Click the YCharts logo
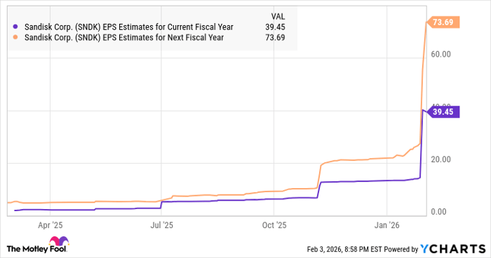The image size is (491, 258). (x=453, y=249)
